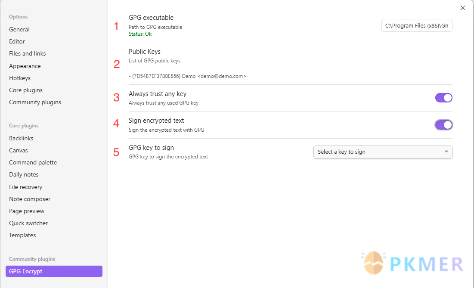Select the GPG Encrypt plugin tab
Screen dimensions: 474x288
(54, 271)
